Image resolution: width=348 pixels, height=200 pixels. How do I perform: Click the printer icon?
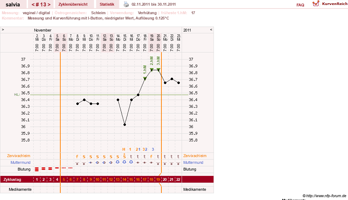click(x=126, y=4)
